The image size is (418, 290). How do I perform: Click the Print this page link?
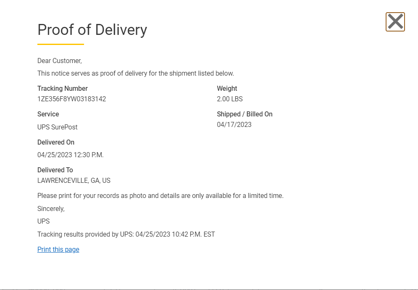58,250
